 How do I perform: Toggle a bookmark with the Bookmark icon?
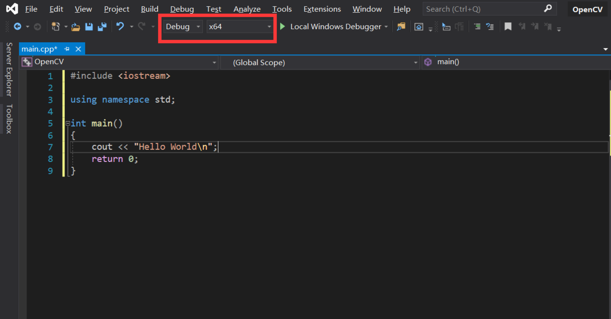508,27
